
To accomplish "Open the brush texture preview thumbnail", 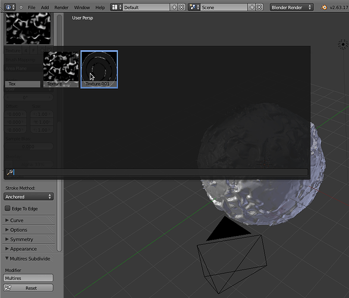I will (x=29, y=29).
